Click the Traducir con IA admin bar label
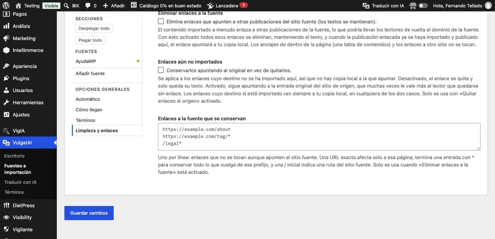 388,6
